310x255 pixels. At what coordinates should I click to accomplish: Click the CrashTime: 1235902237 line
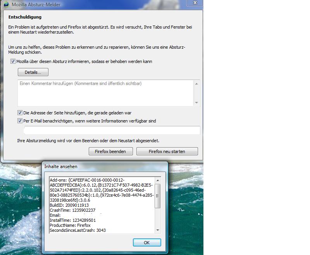point(72,210)
